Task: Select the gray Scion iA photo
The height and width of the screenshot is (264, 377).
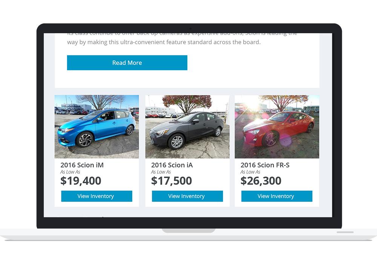Action: coord(187,127)
